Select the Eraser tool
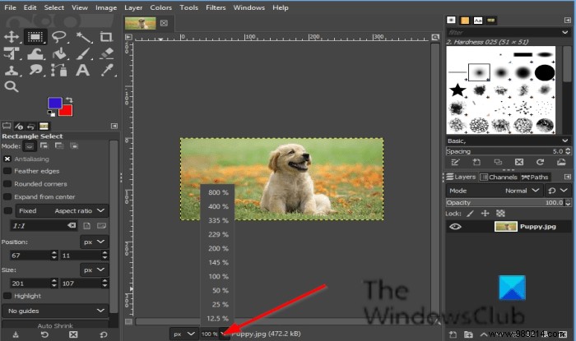This screenshot has width=576, height=341. (x=107, y=53)
